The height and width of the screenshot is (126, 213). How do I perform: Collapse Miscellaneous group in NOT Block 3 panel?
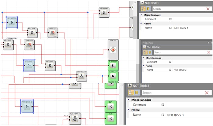tap(128, 100)
